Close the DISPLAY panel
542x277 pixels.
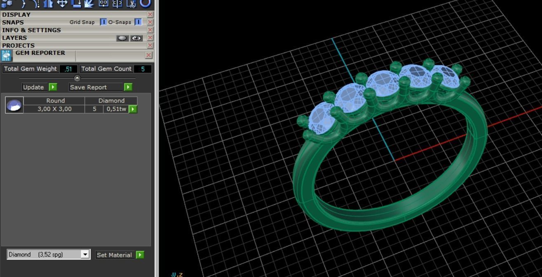click(150, 14)
